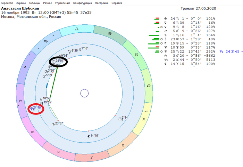Screen dimensions: 243x167
Task: Click the chart owner name Анастасия Шубская
Action: tap(20, 8)
